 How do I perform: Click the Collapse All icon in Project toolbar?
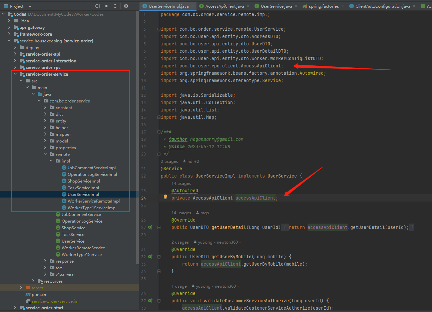(x=115, y=6)
